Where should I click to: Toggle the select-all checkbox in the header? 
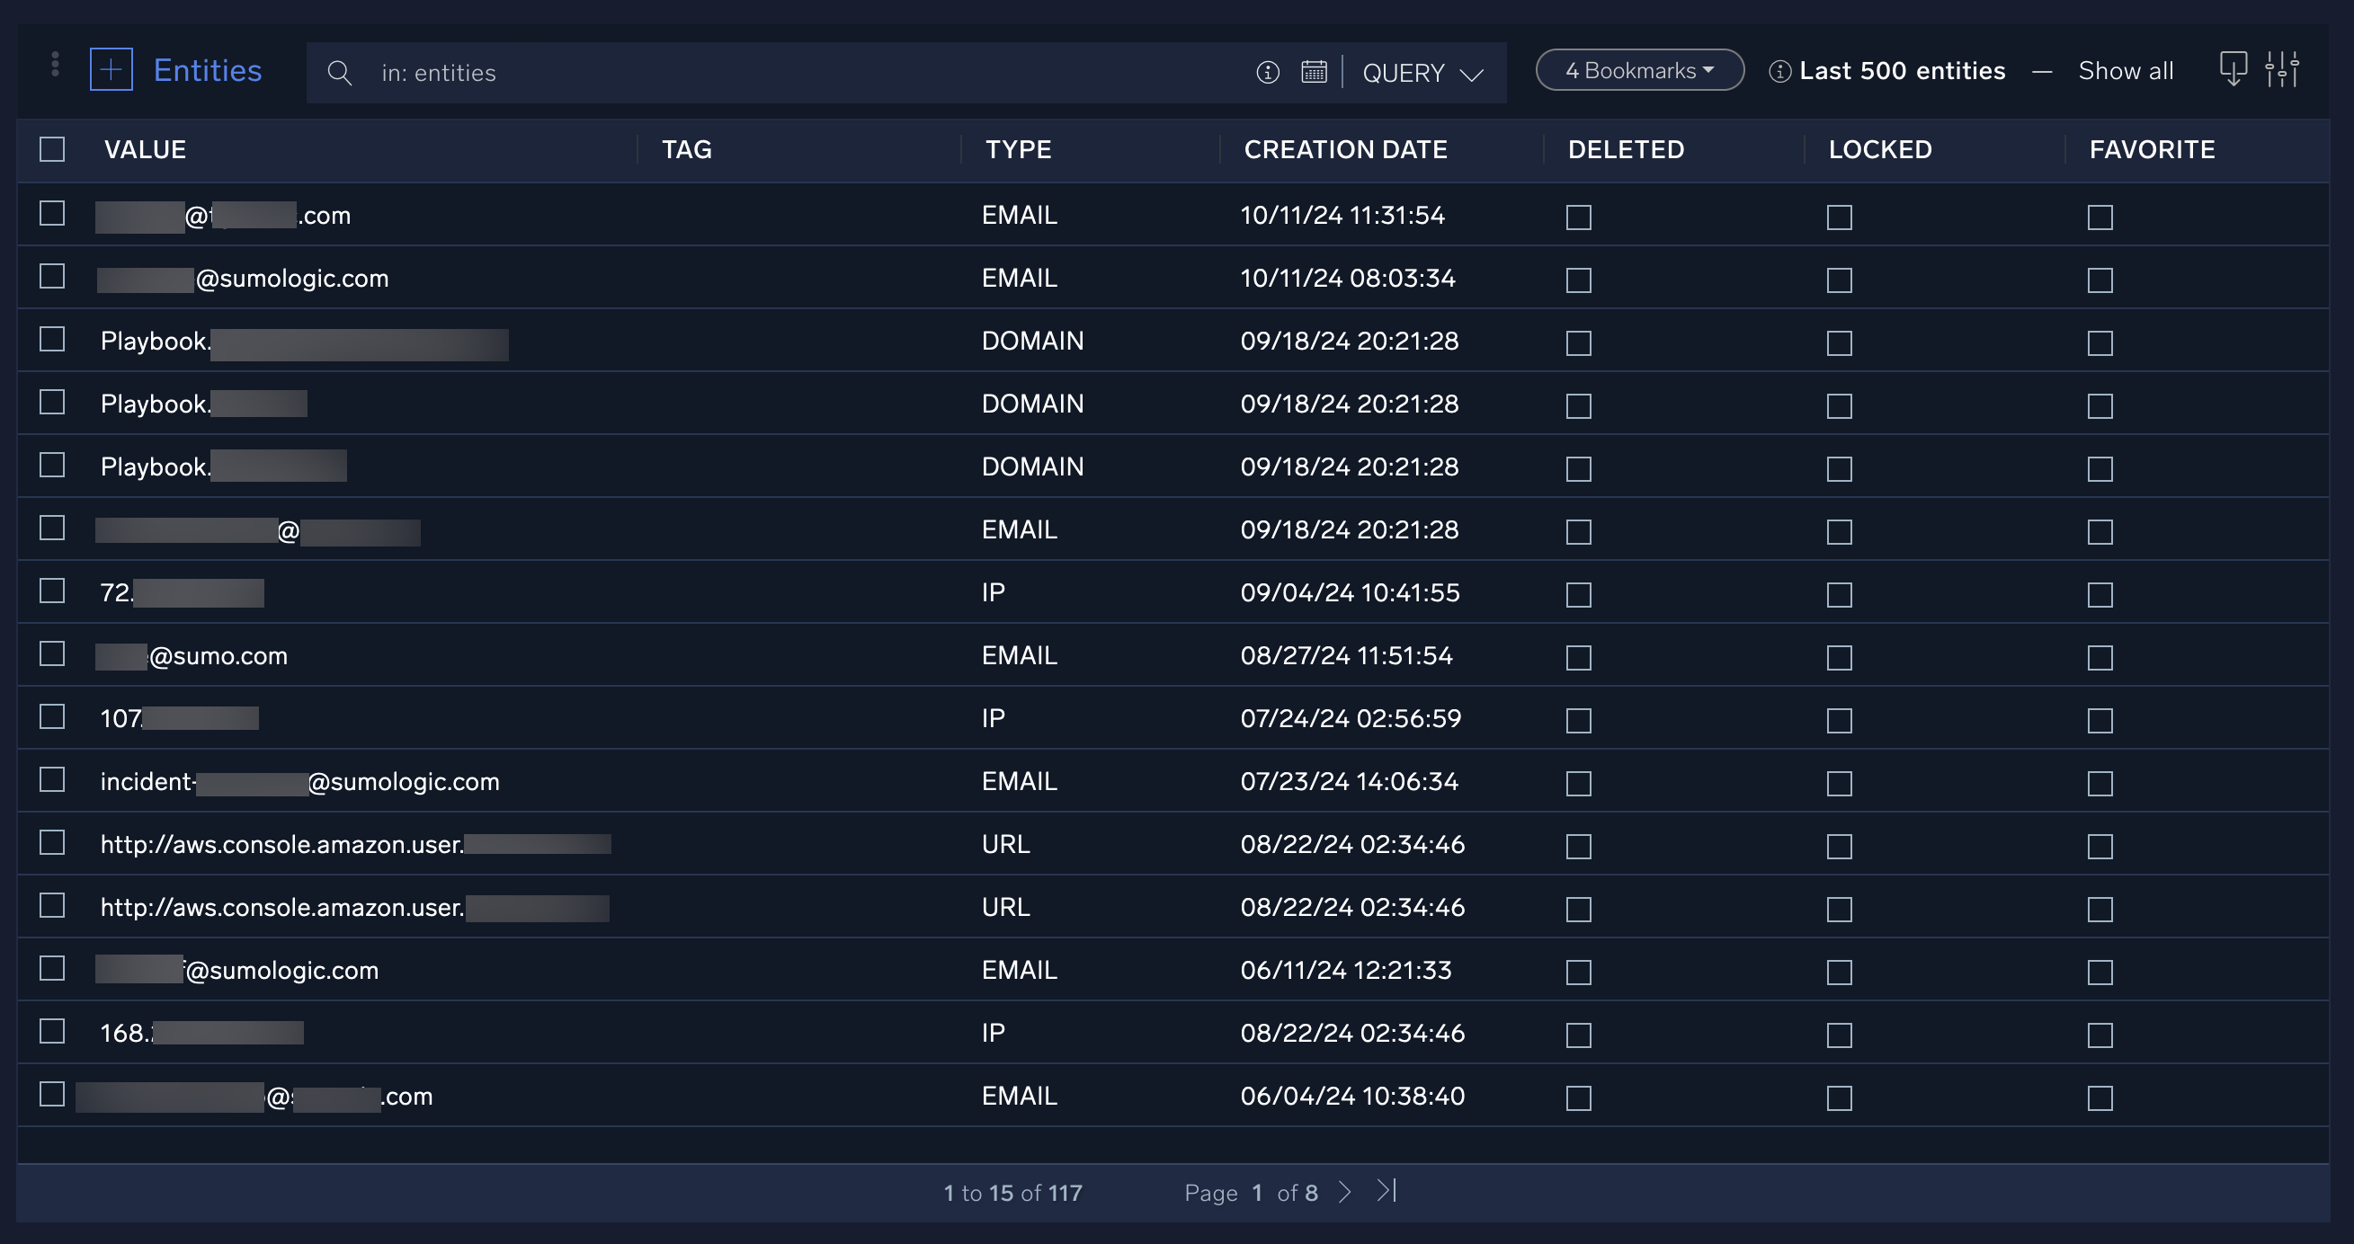click(51, 149)
